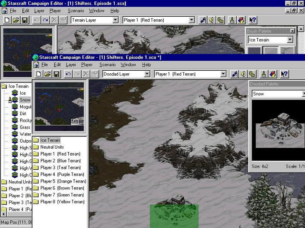Select Player 3 (Teal Terran) in front tree

click(61, 168)
